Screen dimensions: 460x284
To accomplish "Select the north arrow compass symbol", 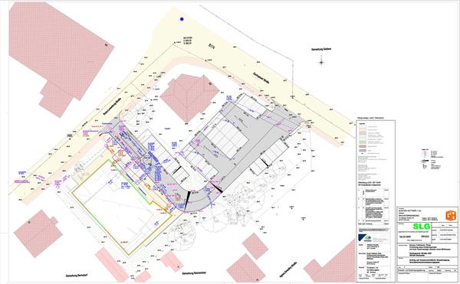I will [321, 62].
